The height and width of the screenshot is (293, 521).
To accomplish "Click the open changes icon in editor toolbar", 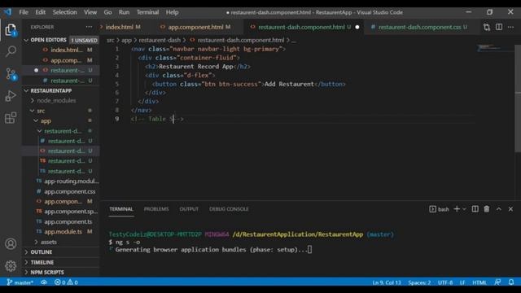I will click(x=487, y=27).
